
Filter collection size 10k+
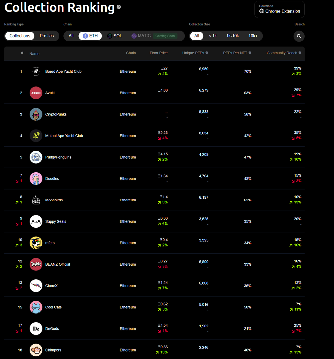253,36
